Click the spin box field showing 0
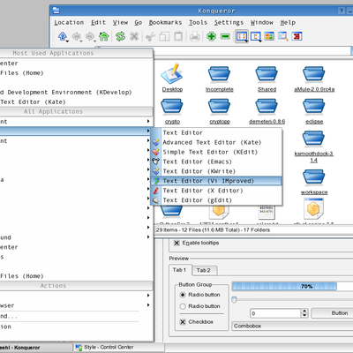Screen dimensions: 353x353 click(x=275, y=313)
